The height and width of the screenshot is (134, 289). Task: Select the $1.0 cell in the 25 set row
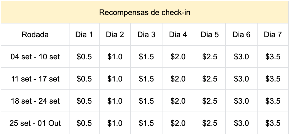coord(115,123)
